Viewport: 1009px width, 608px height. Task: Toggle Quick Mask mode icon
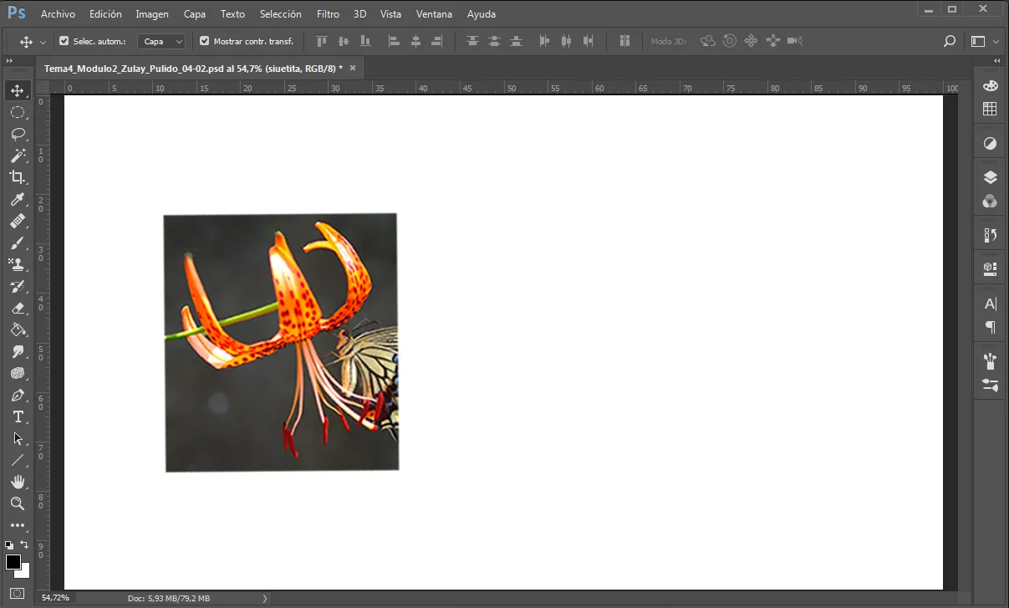pos(17,594)
